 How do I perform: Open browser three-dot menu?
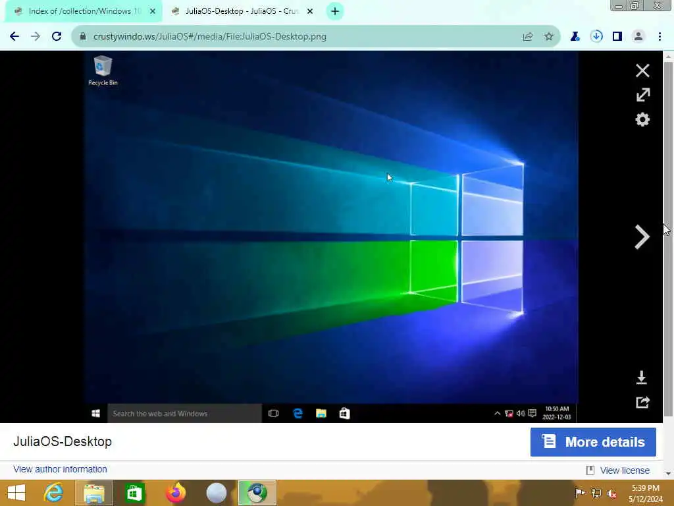coord(660,37)
